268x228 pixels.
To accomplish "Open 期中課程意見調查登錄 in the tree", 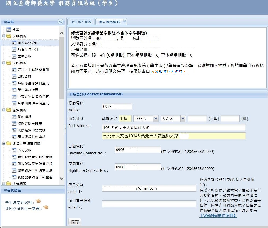I will [x=35, y=157].
